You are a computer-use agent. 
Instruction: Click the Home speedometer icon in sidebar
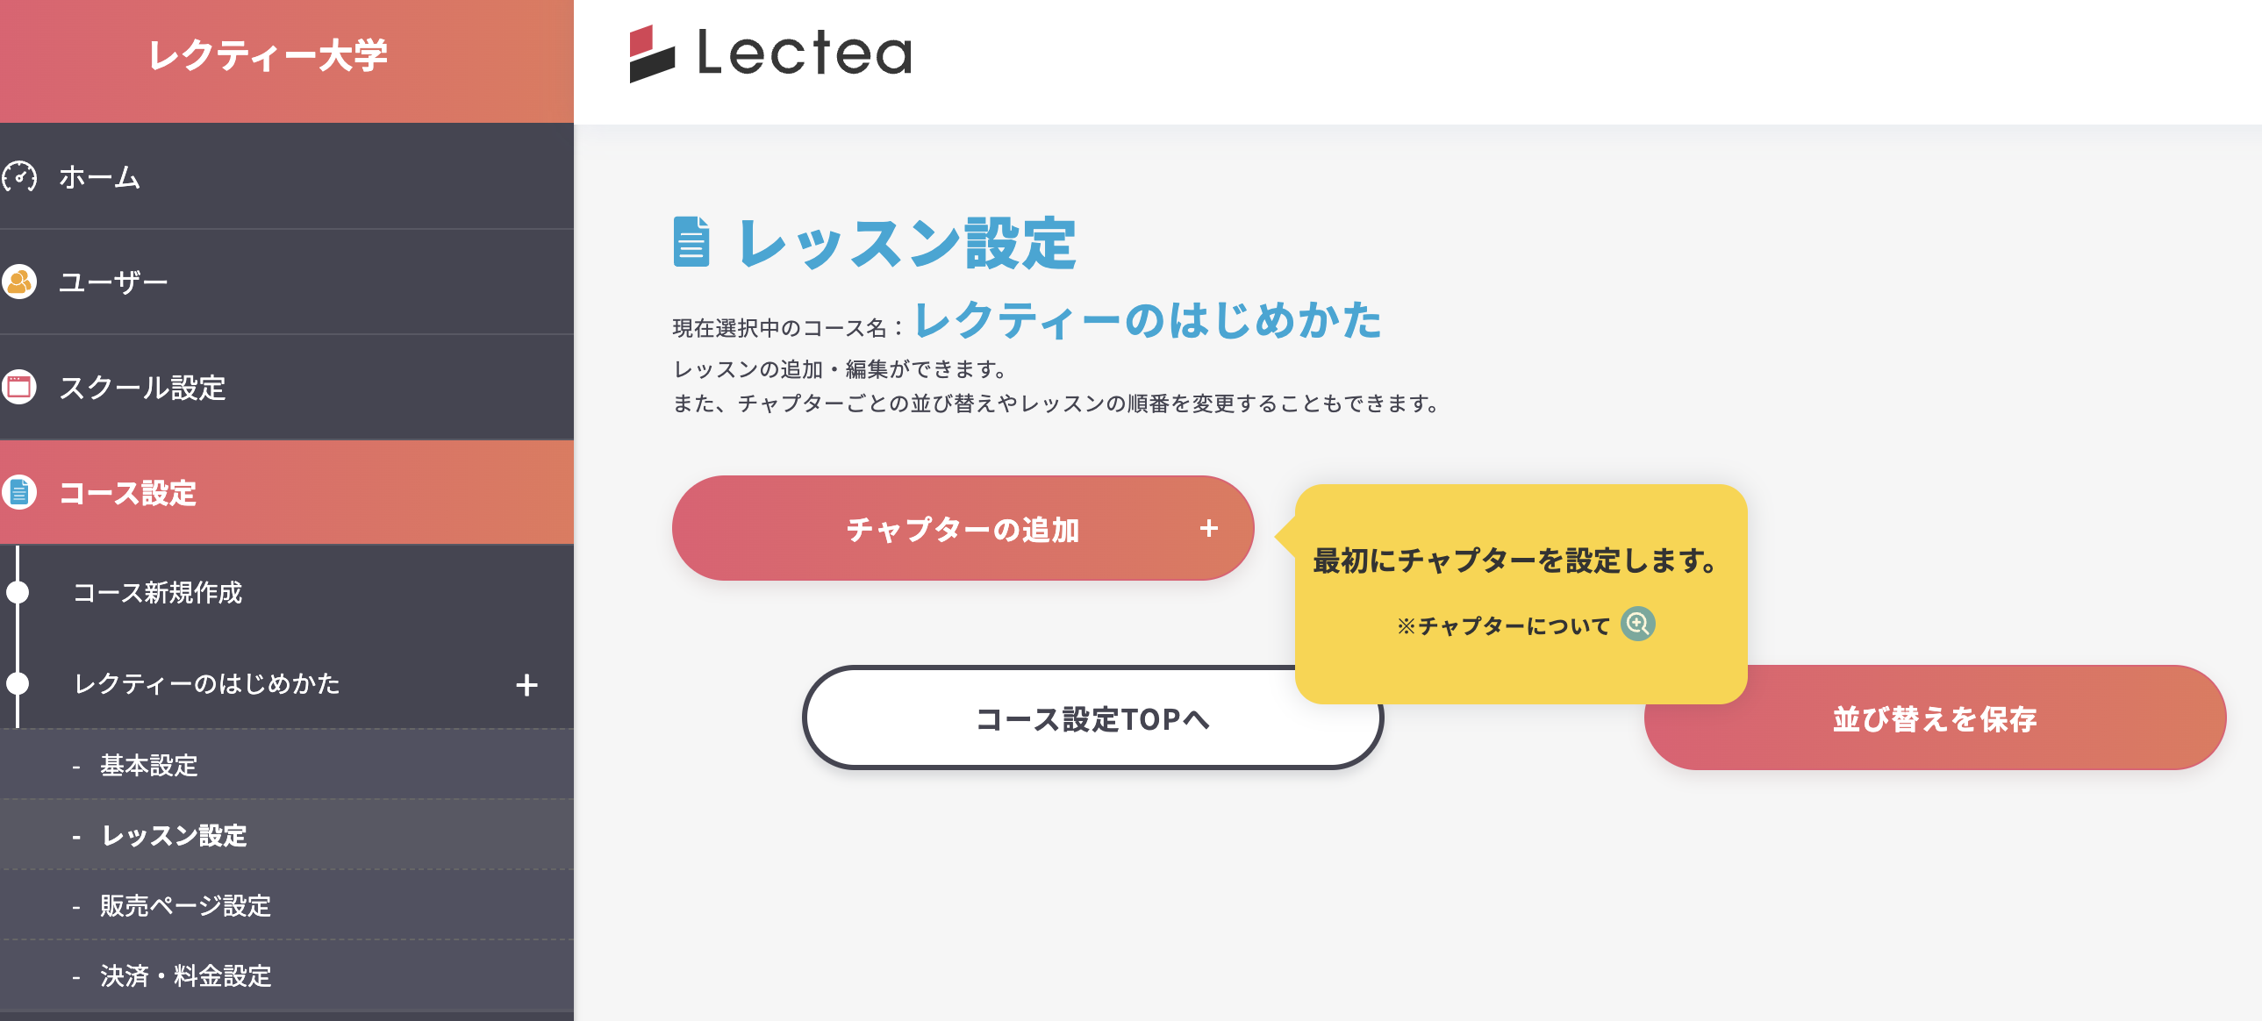(x=19, y=176)
